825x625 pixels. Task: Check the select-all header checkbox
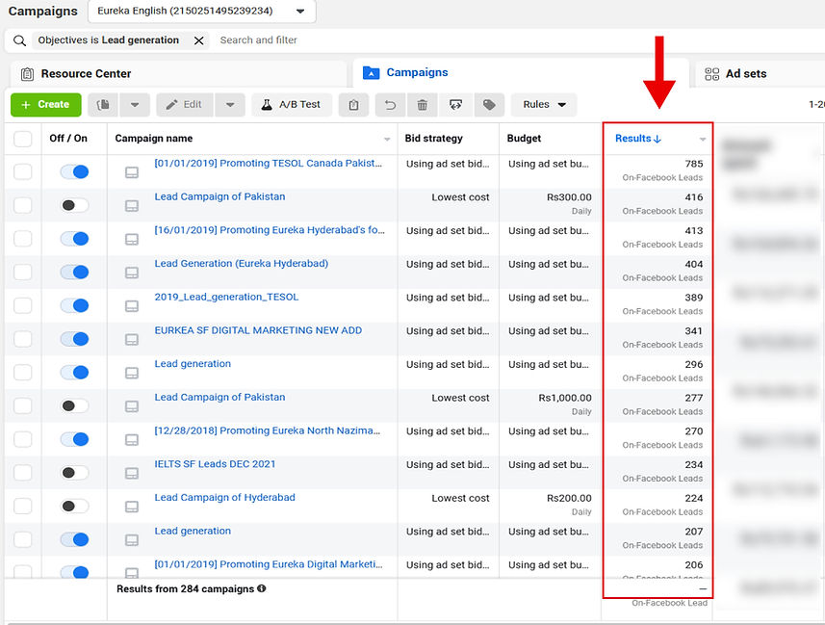pyautogui.click(x=23, y=139)
